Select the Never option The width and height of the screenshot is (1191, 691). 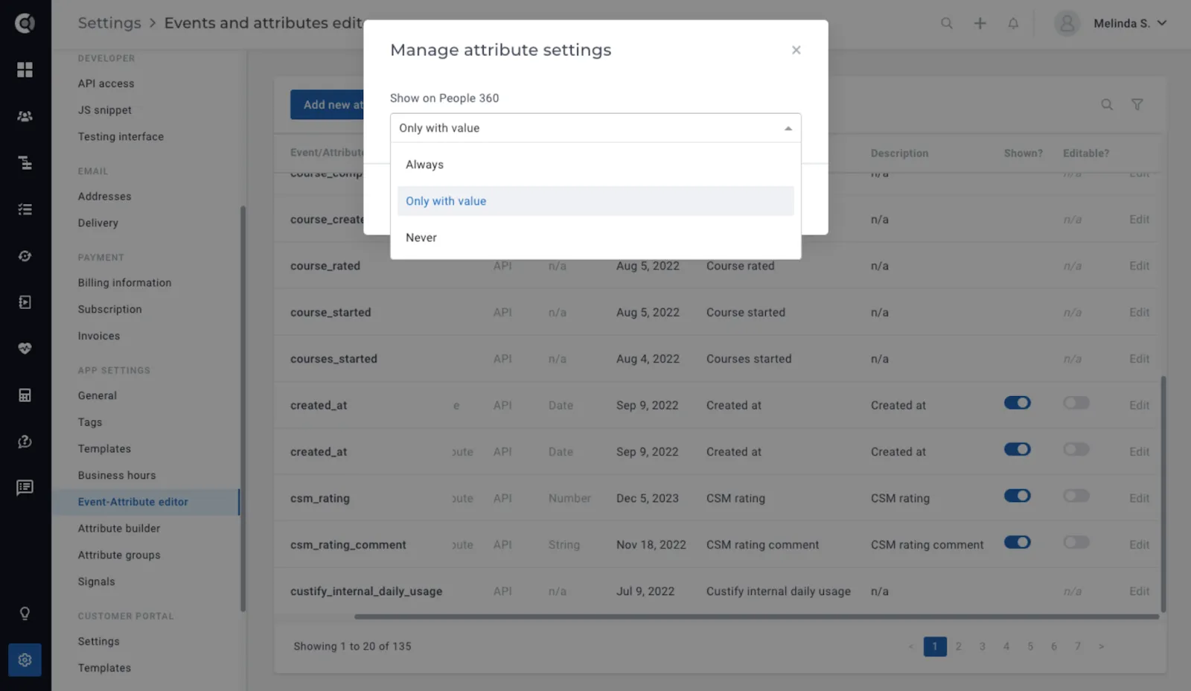click(x=595, y=238)
